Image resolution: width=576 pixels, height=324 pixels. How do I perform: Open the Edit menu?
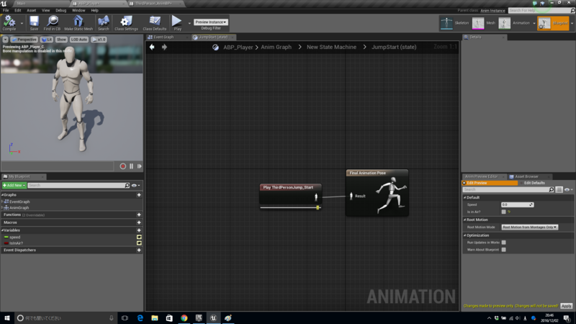17,10
